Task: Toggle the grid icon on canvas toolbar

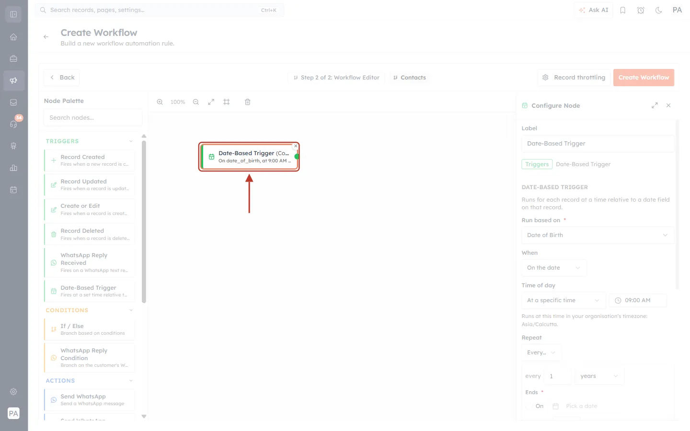Action: (x=227, y=102)
